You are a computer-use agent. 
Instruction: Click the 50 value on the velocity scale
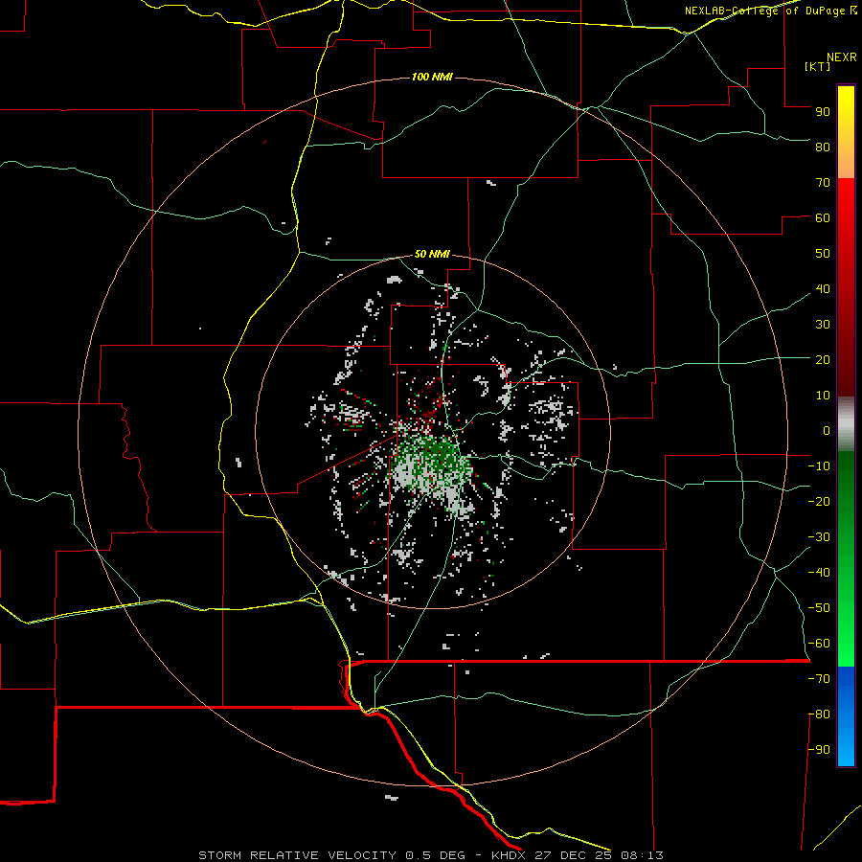pyautogui.click(x=823, y=254)
